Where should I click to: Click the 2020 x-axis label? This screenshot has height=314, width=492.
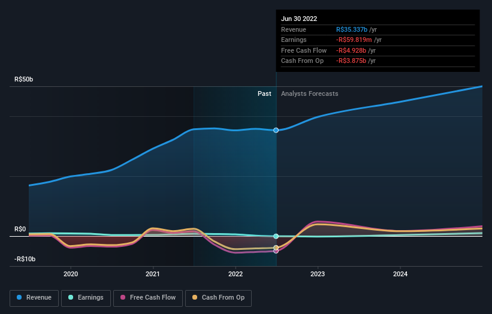point(71,274)
